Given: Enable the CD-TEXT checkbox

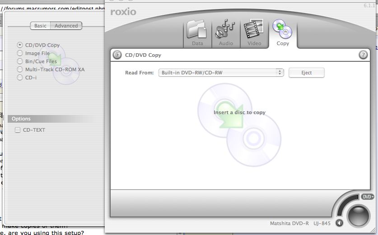Looking at the screenshot, I should (x=18, y=130).
